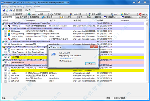This screenshot has width=150, height=101.
Task: Click the SmartFTP entry icon
Action: 9,78
